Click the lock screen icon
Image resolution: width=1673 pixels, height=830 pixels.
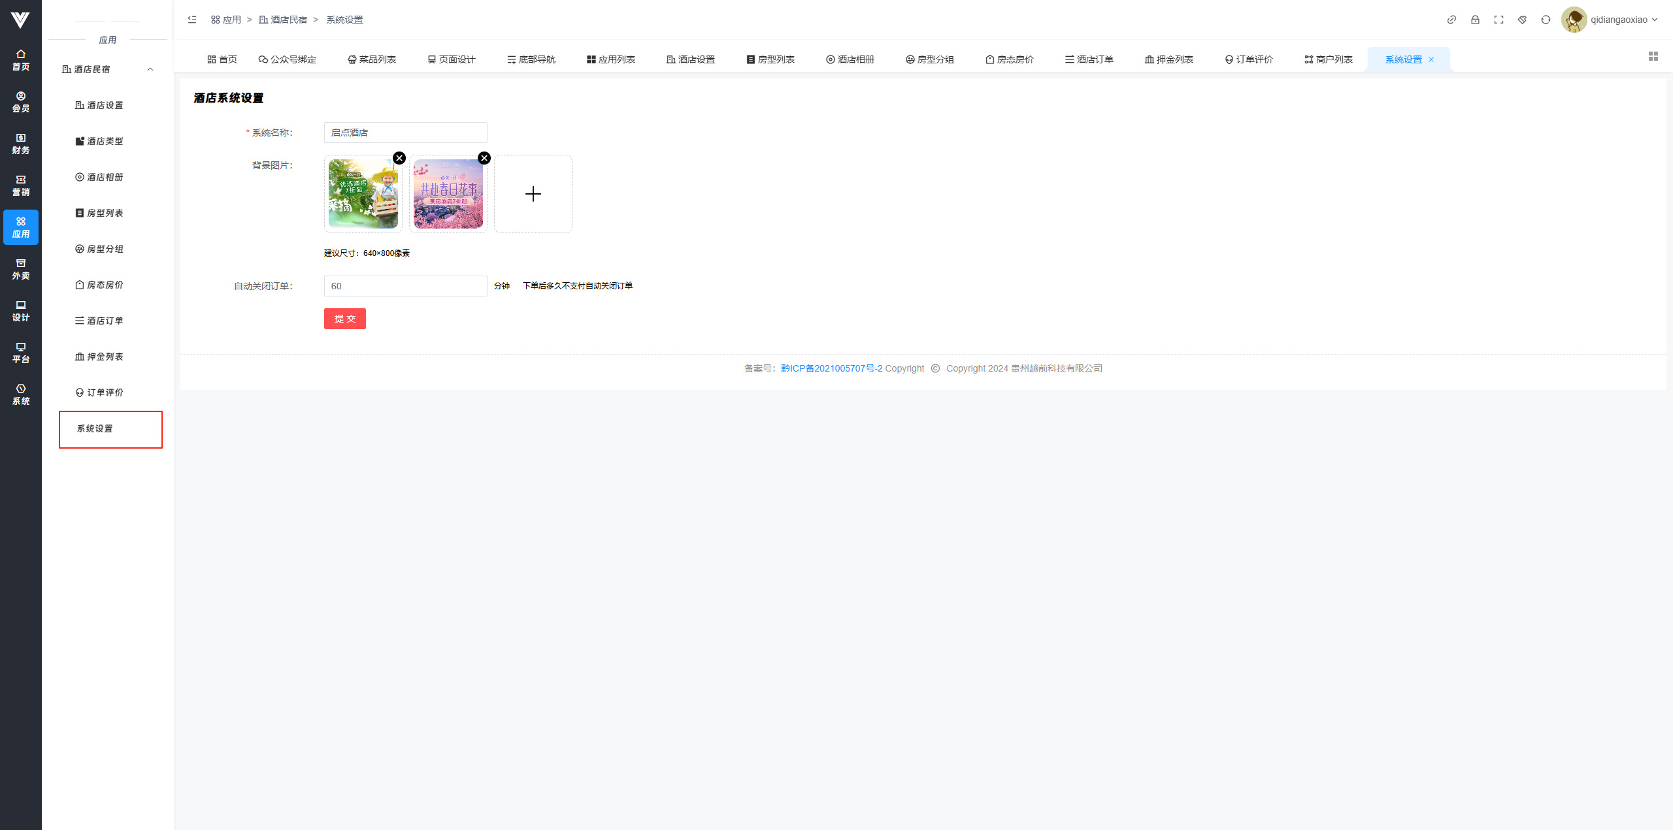pyautogui.click(x=1475, y=20)
